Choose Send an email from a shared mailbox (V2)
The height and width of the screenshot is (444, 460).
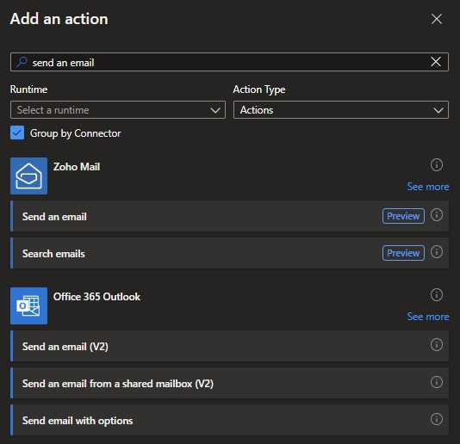pyautogui.click(x=229, y=383)
